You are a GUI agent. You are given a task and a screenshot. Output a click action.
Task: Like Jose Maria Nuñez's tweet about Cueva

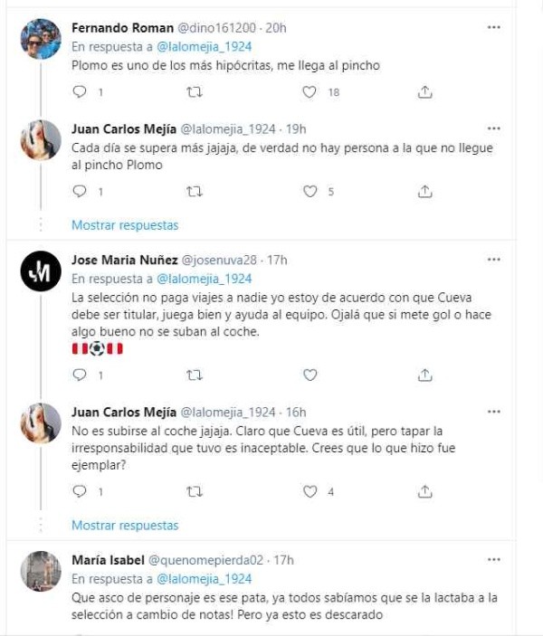click(310, 375)
